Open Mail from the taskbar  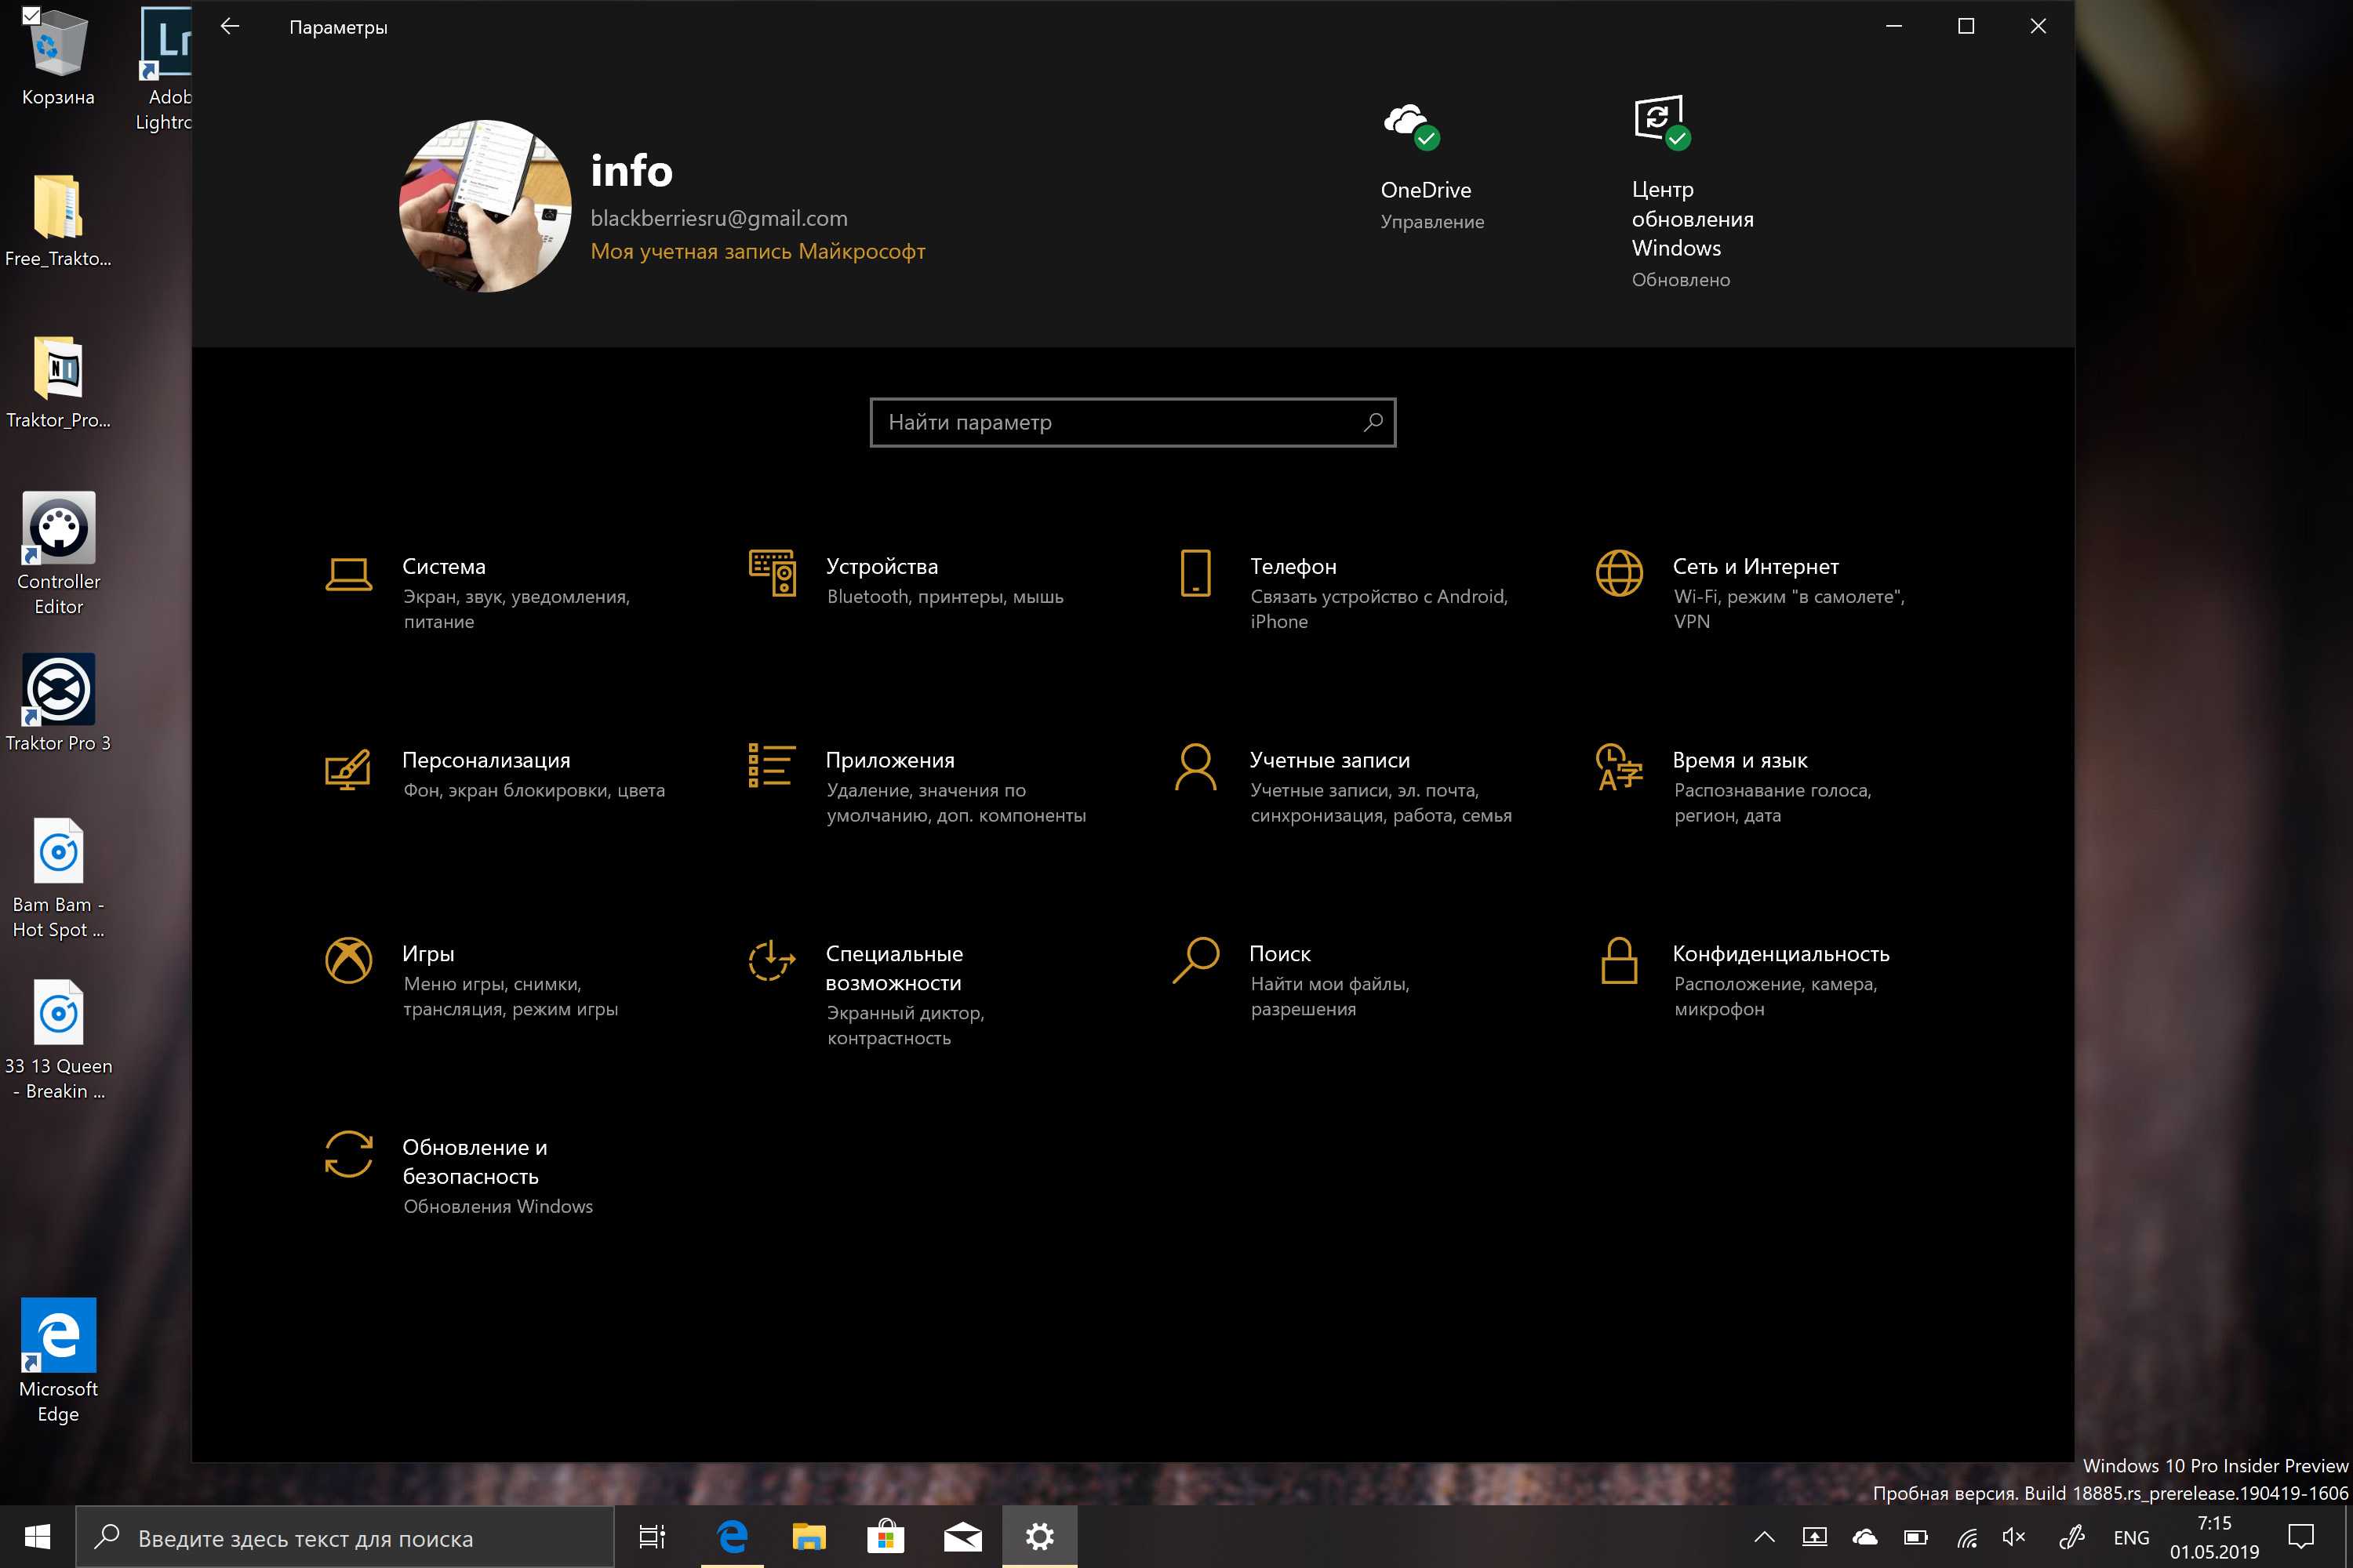coord(962,1537)
